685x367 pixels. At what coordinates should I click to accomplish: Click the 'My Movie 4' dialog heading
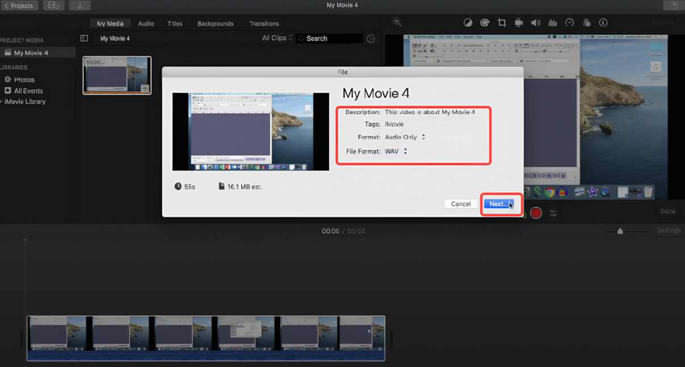376,93
